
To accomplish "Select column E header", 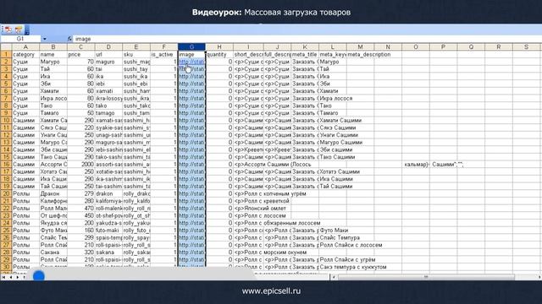I will (x=136, y=47).
